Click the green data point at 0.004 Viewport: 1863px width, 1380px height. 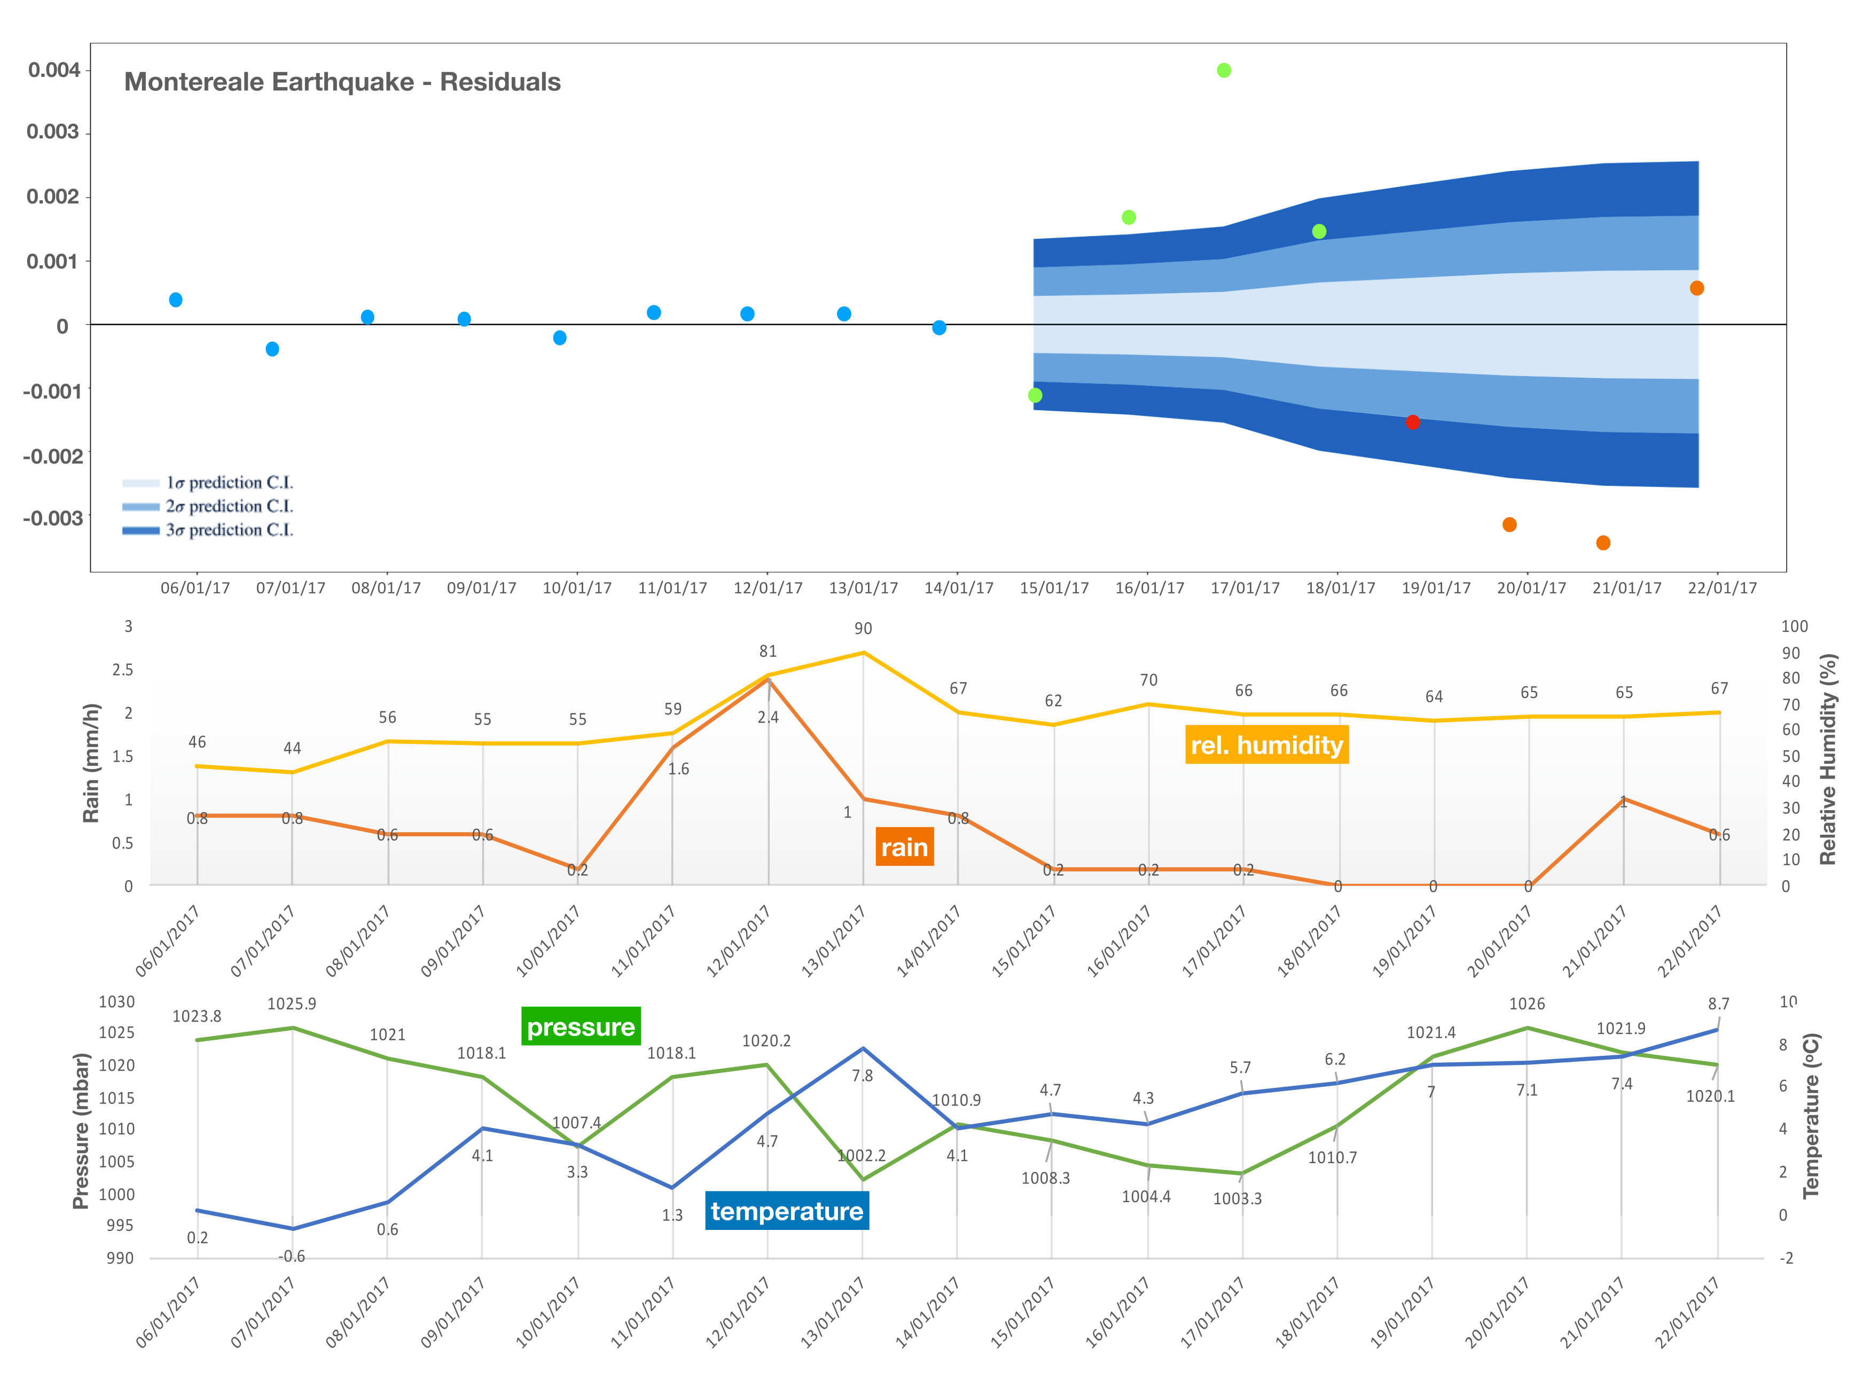click(x=1223, y=70)
